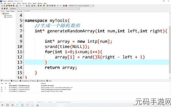
Task: Open the Compiler tab in bottom panel
Action: coord(5,81)
